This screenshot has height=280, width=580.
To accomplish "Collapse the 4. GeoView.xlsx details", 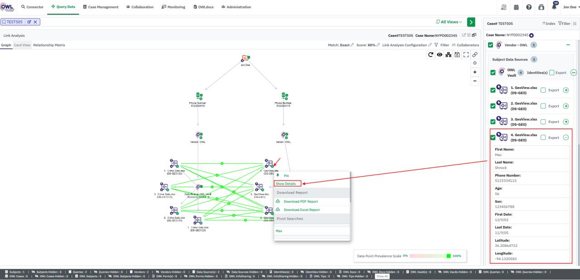I will (565, 138).
